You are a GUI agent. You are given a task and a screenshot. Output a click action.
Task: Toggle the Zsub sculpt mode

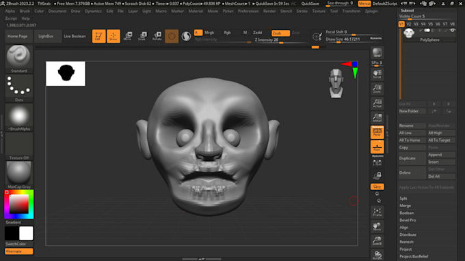(280, 33)
